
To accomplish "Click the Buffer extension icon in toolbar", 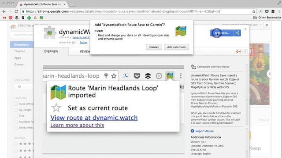I will [x=273, y=11].
